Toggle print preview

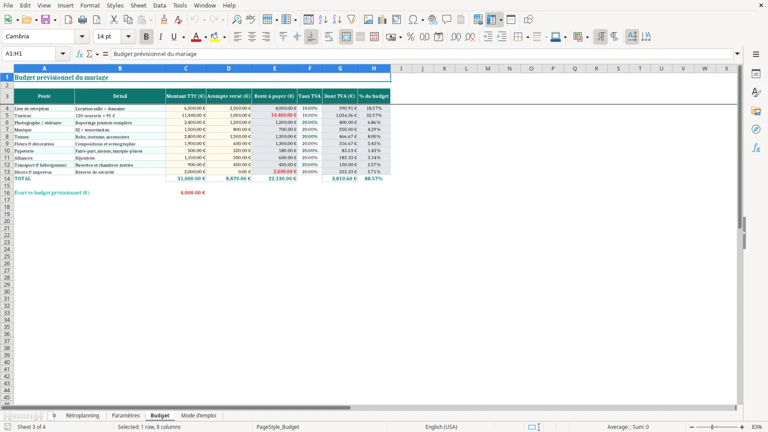tap(97, 20)
